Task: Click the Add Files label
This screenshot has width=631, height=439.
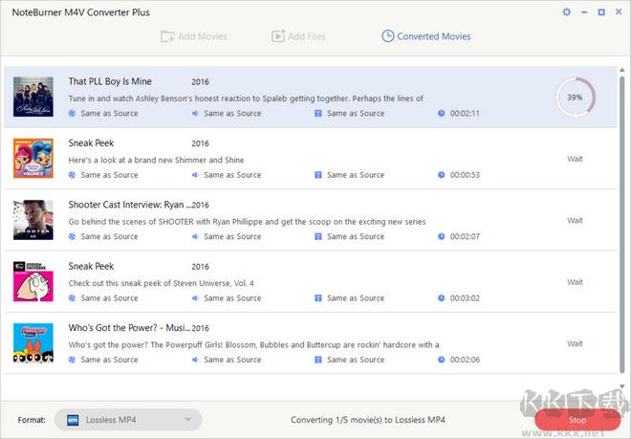Action: click(x=306, y=36)
